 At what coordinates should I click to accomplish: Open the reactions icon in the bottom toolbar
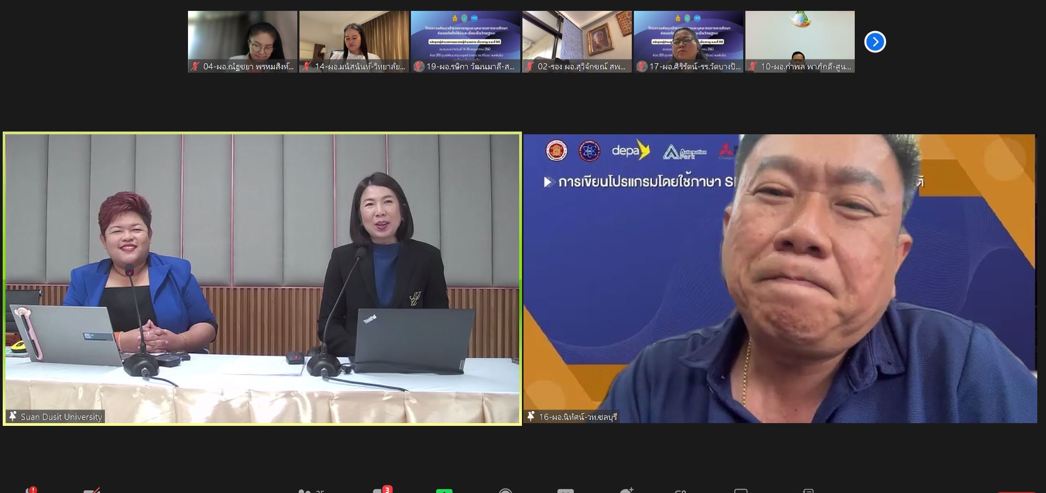coord(626,491)
